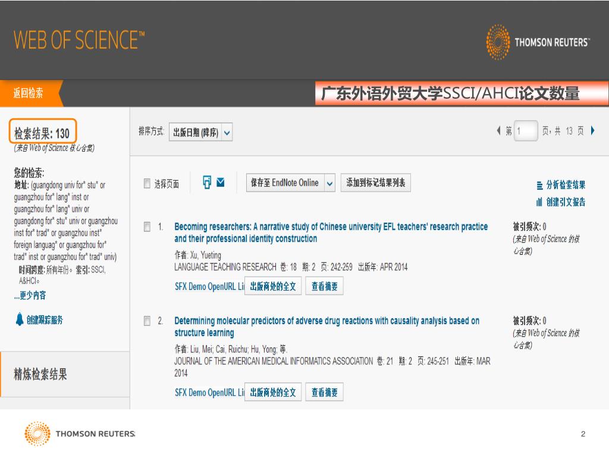The width and height of the screenshot is (609, 457).
Task: Click the bell icon for tracking service
Action: [20, 320]
